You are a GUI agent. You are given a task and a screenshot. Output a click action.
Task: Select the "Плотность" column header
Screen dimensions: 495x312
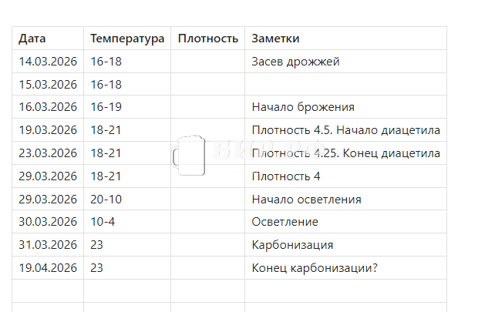207,39
